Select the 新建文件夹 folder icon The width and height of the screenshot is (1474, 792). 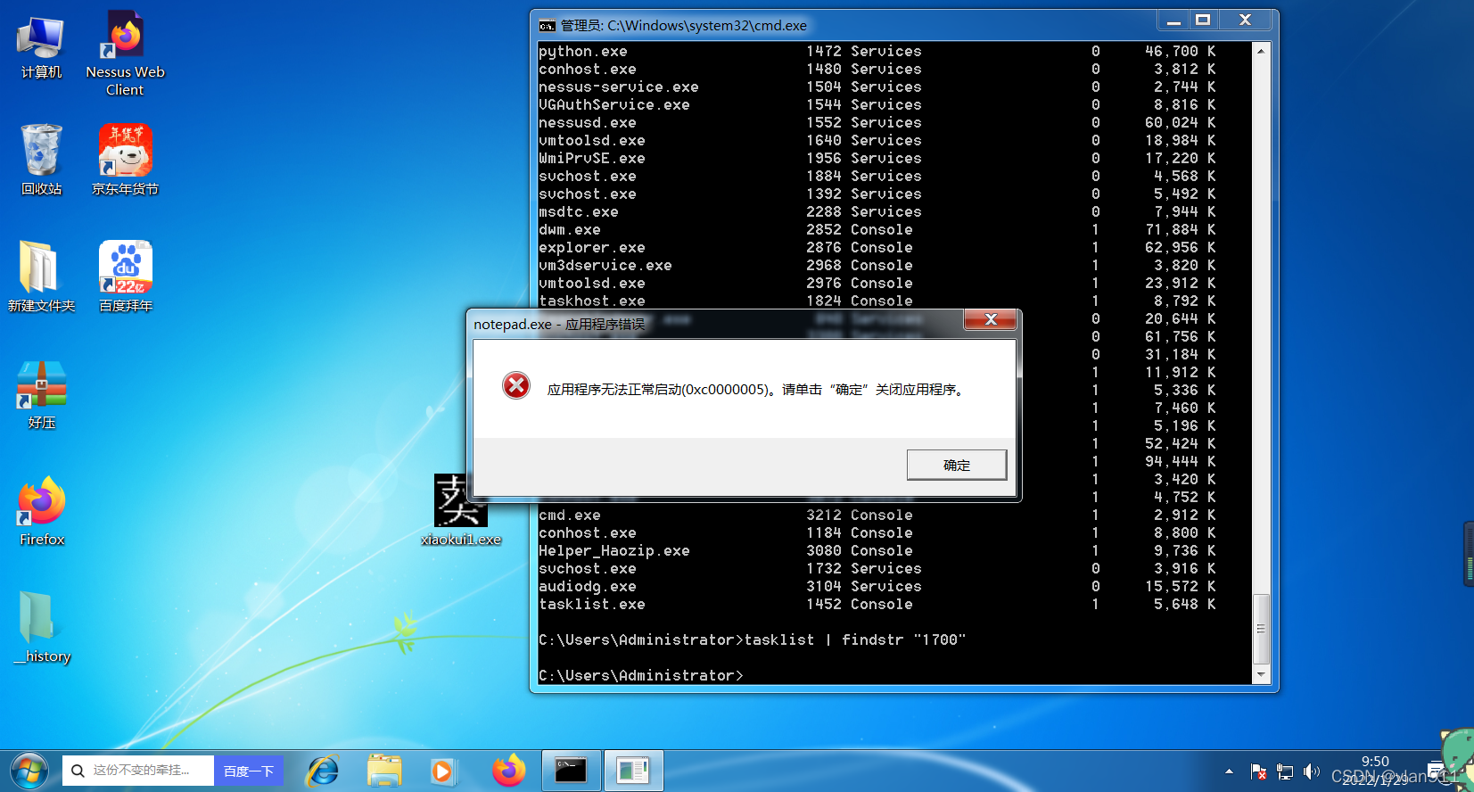(x=41, y=277)
